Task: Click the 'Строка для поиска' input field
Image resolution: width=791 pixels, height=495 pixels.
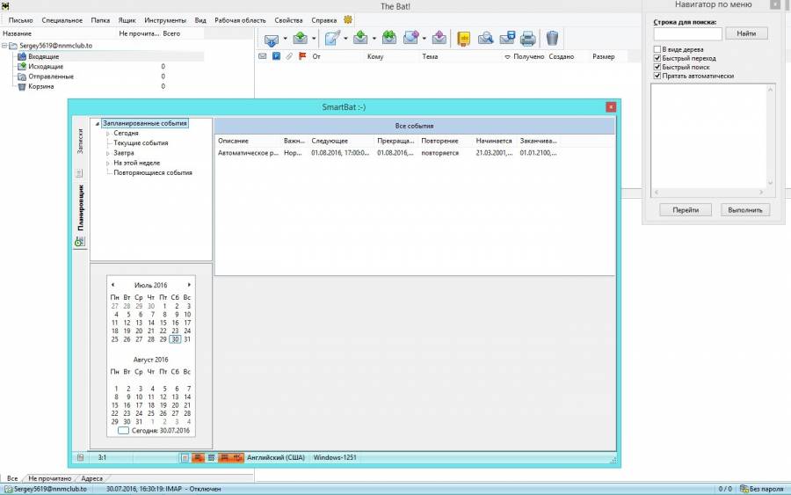Action: point(687,33)
